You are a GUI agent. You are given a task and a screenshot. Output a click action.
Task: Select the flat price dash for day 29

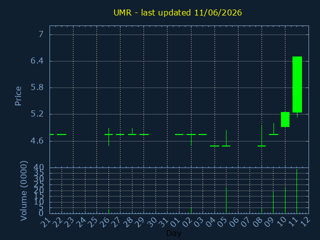coord(144,134)
